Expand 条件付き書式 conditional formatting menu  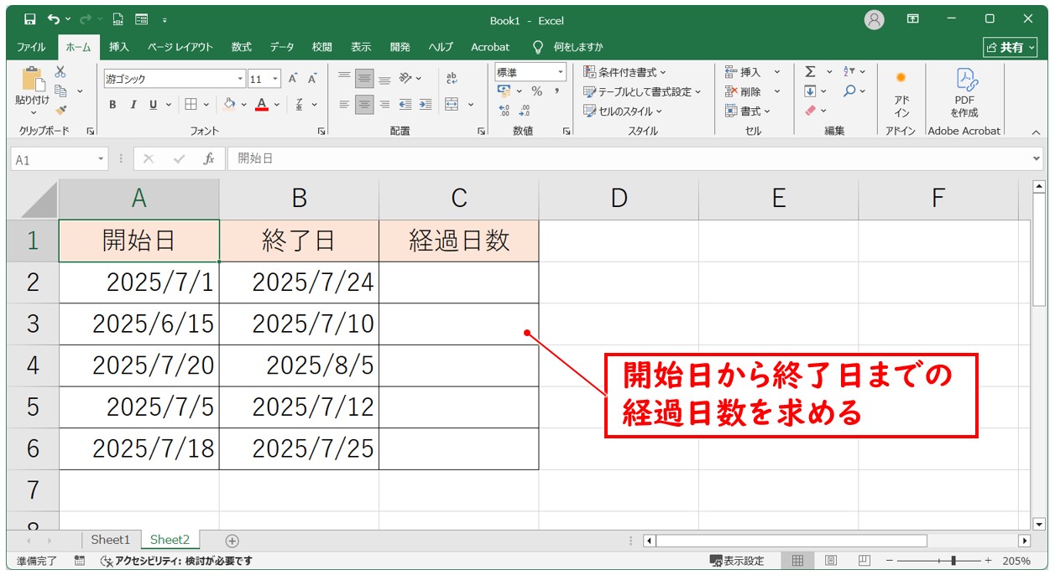(x=625, y=72)
